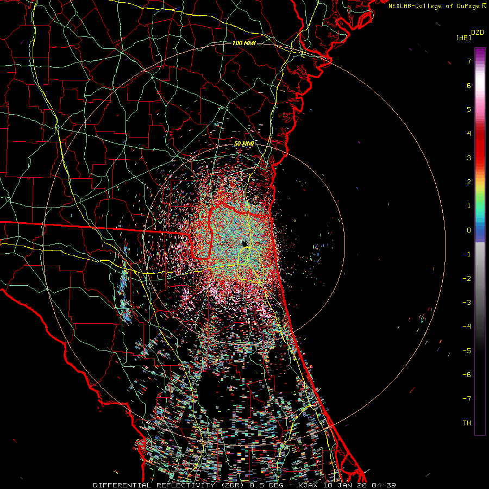Viewport: 489px width, 489px height.
Task: Click the Differential Reflectivity KJAX caption
Action: (x=244, y=485)
